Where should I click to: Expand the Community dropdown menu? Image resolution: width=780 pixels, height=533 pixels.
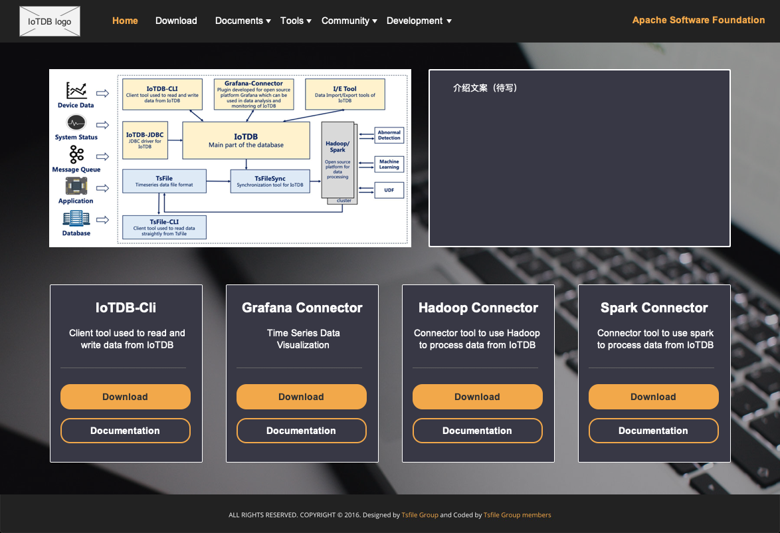(349, 21)
